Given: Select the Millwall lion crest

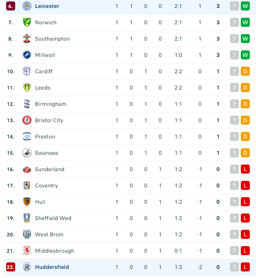Looking at the screenshot, I should click(x=27, y=55).
